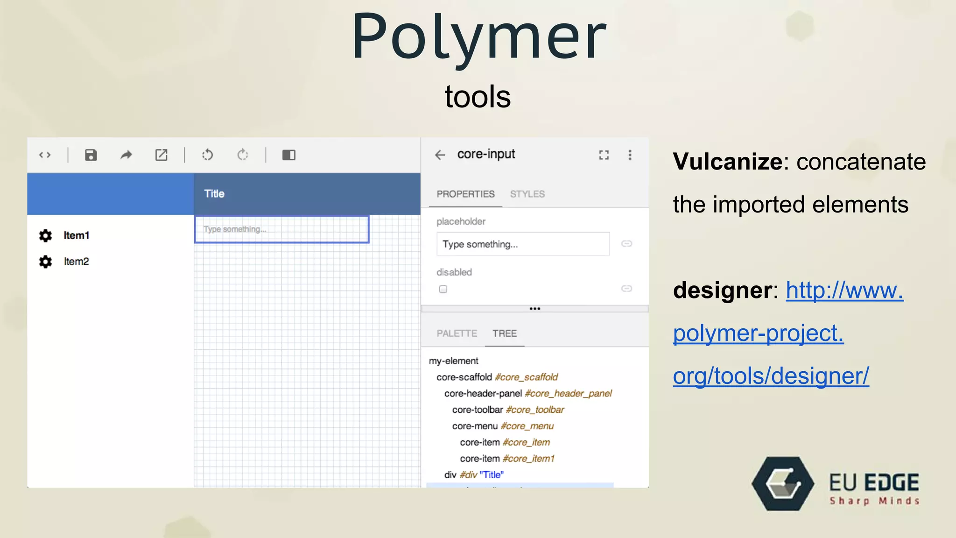Click the panel splitter three-dot handle
Viewport: 956px width, 538px height.
point(535,309)
